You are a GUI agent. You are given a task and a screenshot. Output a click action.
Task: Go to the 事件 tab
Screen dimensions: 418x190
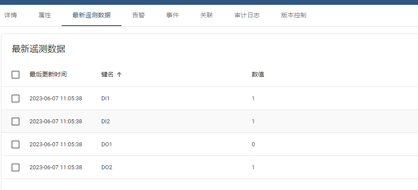172,15
